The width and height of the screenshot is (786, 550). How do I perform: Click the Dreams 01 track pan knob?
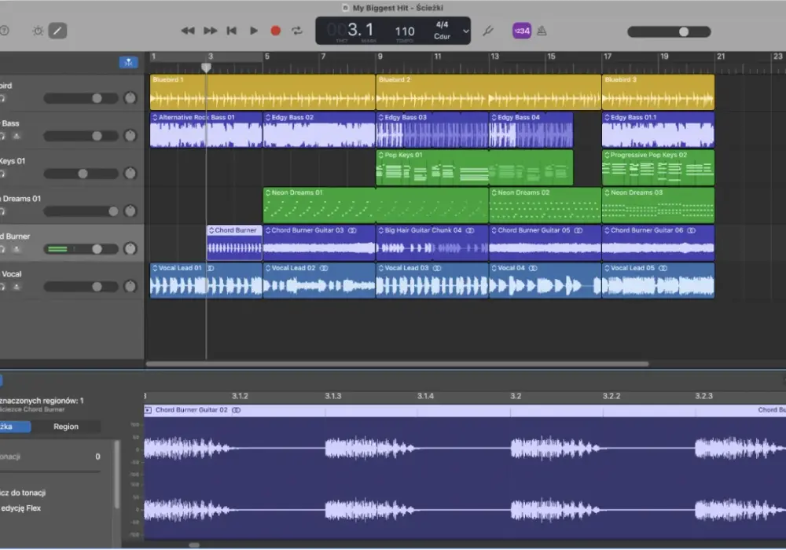[x=130, y=211]
